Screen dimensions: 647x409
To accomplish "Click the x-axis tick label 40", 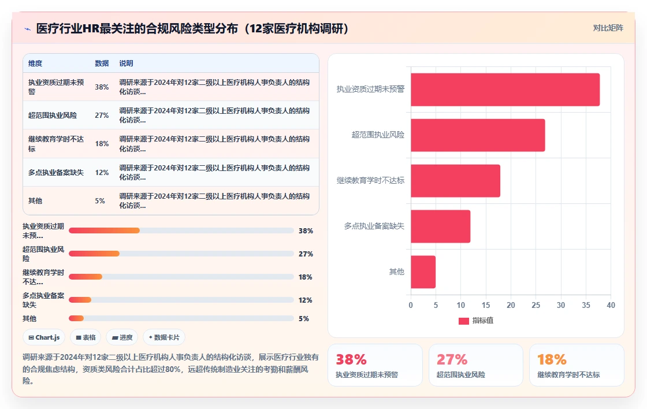I will [611, 306].
